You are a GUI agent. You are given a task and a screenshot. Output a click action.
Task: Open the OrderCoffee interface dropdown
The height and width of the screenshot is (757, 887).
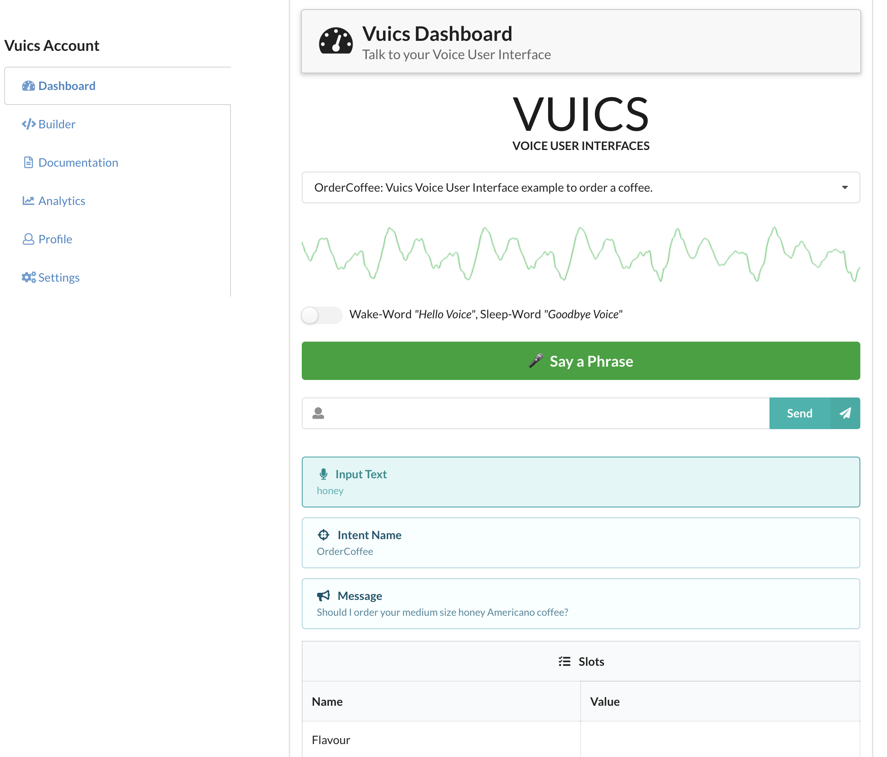tap(580, 187)
